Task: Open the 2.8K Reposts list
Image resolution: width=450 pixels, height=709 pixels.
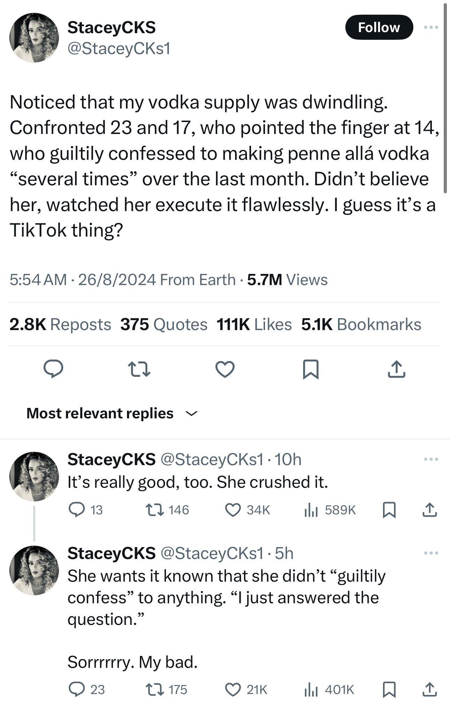Action: tap(60, 324)
